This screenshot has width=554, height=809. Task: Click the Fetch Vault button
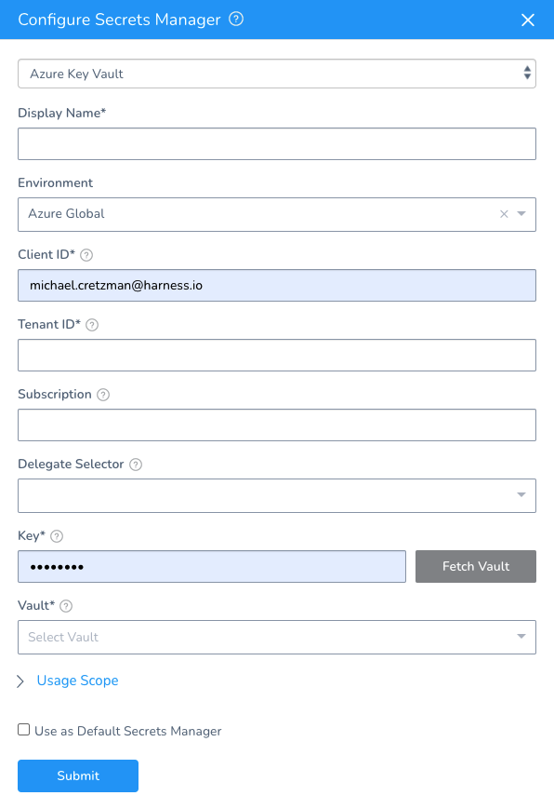tap(476, 567)
